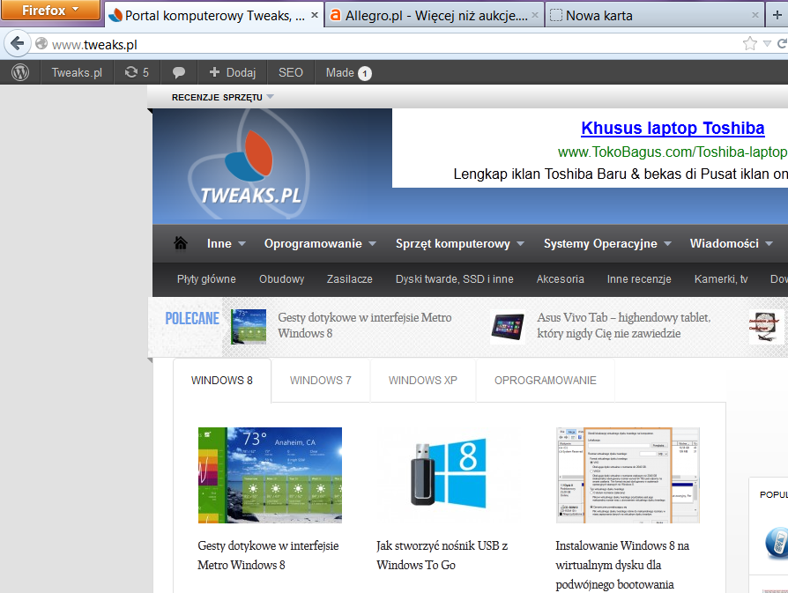Open a new tab with plus button

coord(777,16)
